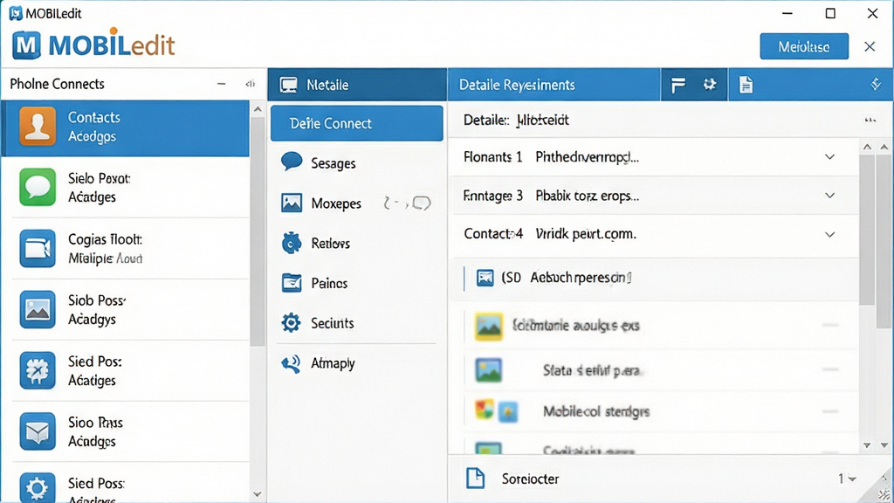Image resolution: width=894 pixels, height=503 pixels.
Task: Click the window resize grip corner
Action: click(x=884, y=493)
